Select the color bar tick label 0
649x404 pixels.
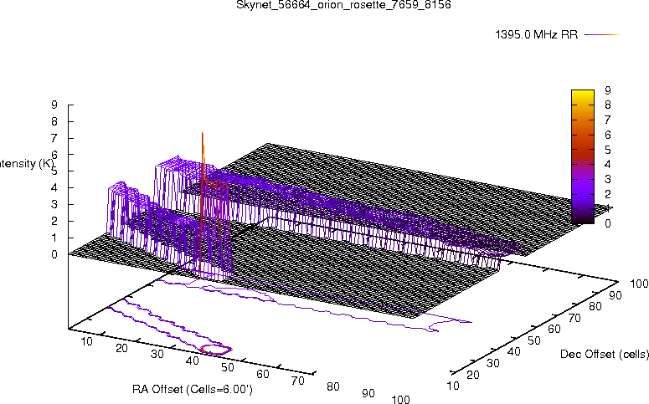608,223
